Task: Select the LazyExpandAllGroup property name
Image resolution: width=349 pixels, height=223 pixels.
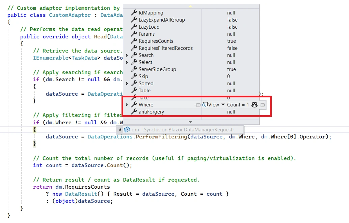Action: click(162, 20)
